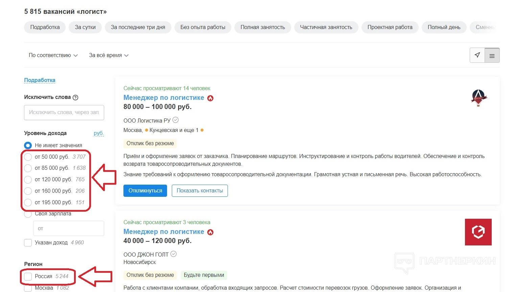This screenshot has height=292, width=513.
Task: Select the от 120 000 руб. radio button
Action: pos(28,180)
